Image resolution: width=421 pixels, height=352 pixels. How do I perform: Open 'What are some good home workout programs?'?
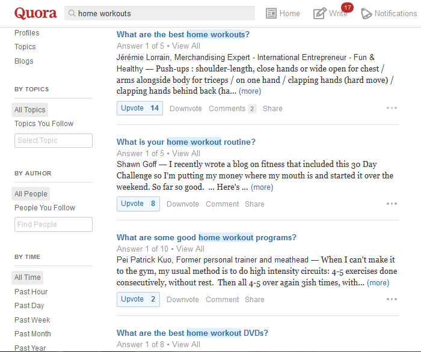point(206,237)
